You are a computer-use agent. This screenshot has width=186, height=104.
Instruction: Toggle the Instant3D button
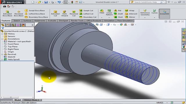click(x=164, y=14)
